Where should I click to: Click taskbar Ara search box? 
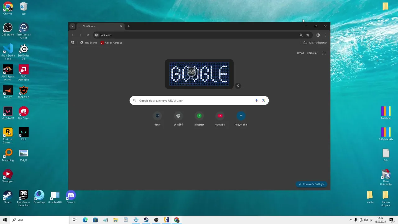point(40,220)
